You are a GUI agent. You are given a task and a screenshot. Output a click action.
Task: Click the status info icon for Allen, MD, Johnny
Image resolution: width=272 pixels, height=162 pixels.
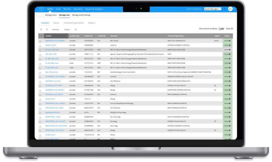pos(230,72)
